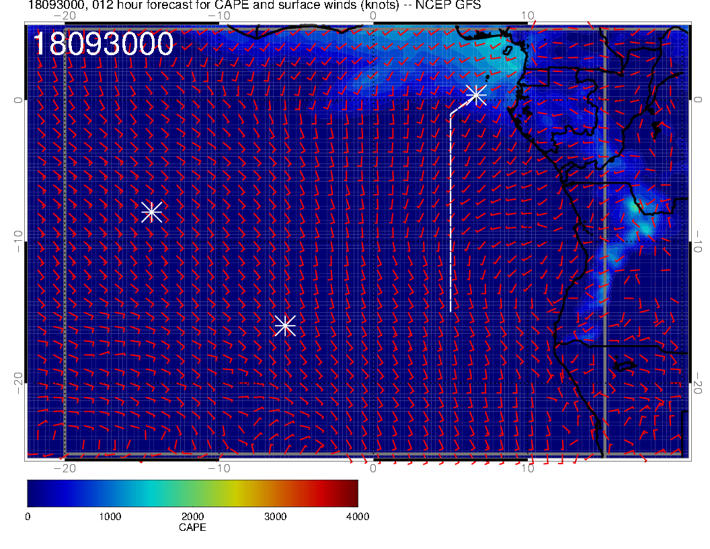
Task: Click the colorbar tick value 1000
Action: click(110, 517)
